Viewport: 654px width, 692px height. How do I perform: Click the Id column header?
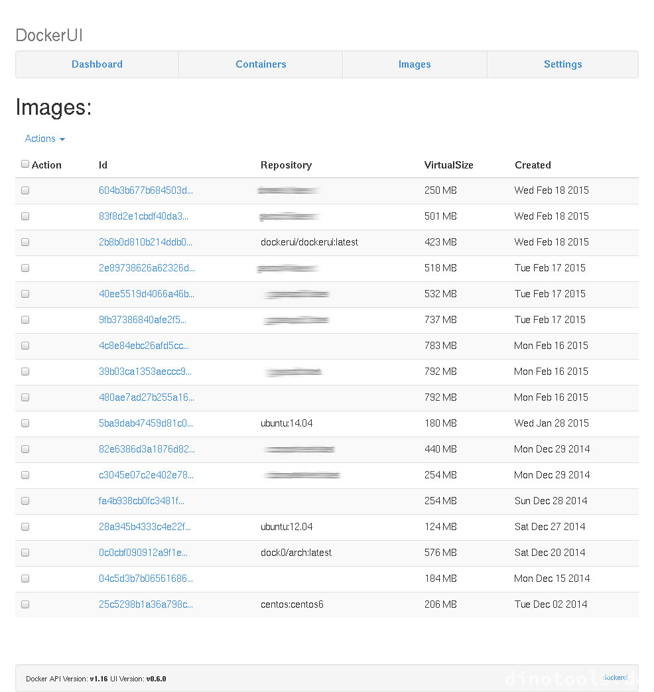coord(103,165)
